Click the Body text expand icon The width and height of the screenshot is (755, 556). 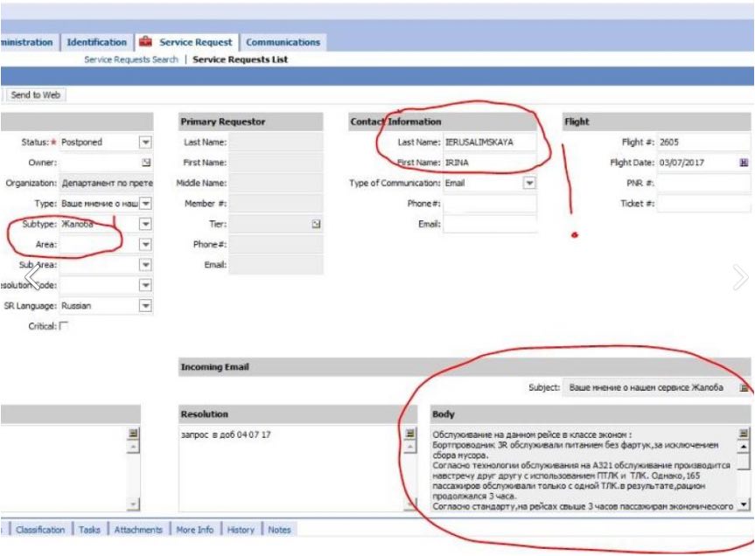[x=744, y=433]
